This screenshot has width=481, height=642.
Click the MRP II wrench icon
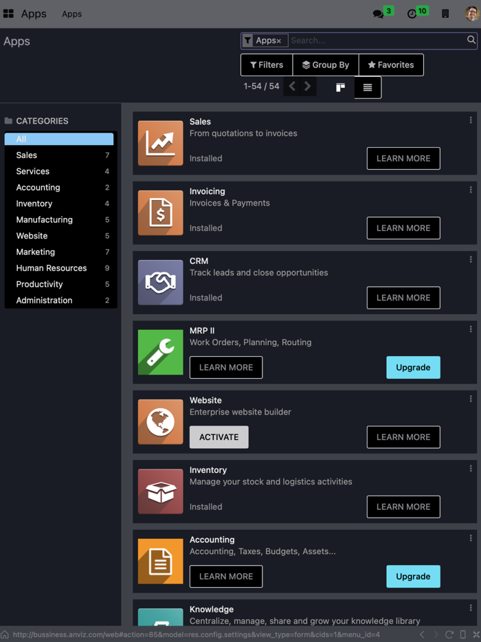point(161,352)
